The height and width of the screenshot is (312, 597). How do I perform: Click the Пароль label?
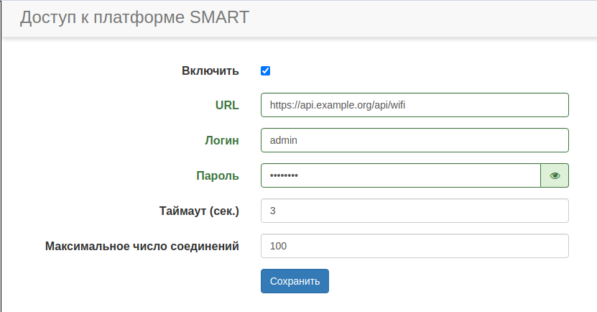coord(218,175)
